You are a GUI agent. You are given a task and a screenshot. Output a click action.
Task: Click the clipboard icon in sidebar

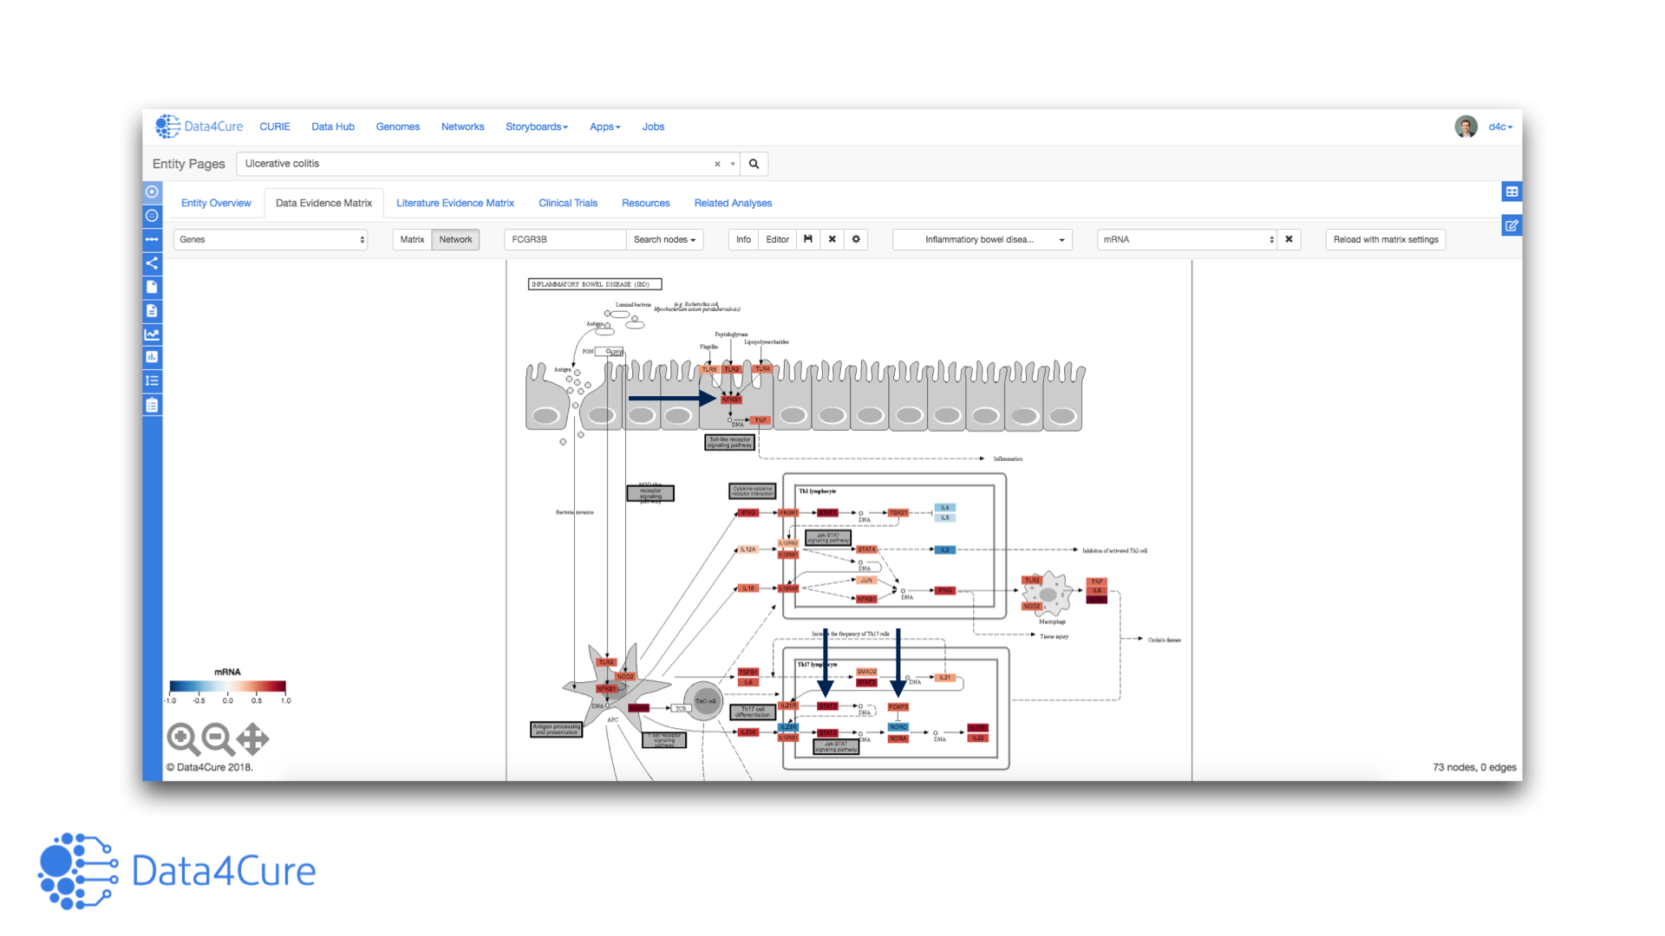point(152,405)
